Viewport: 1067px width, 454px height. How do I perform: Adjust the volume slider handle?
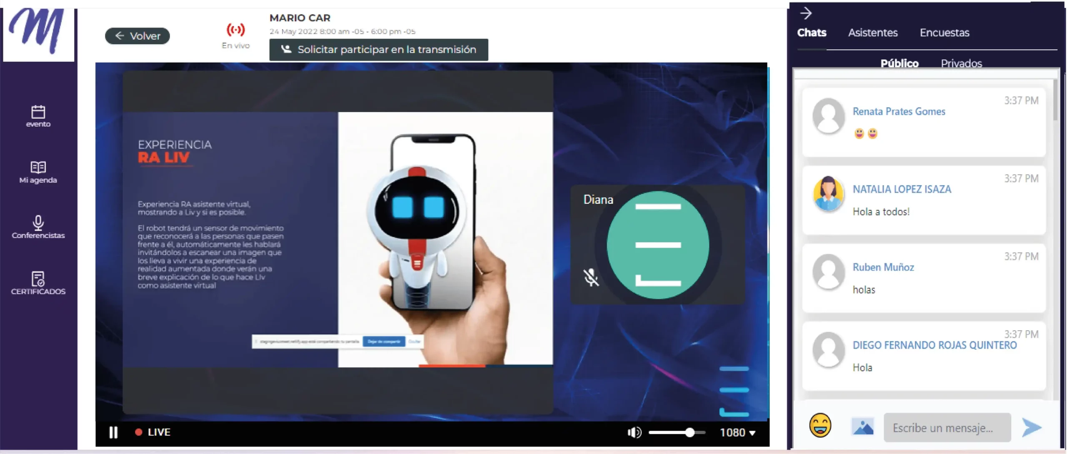point(690,433)
